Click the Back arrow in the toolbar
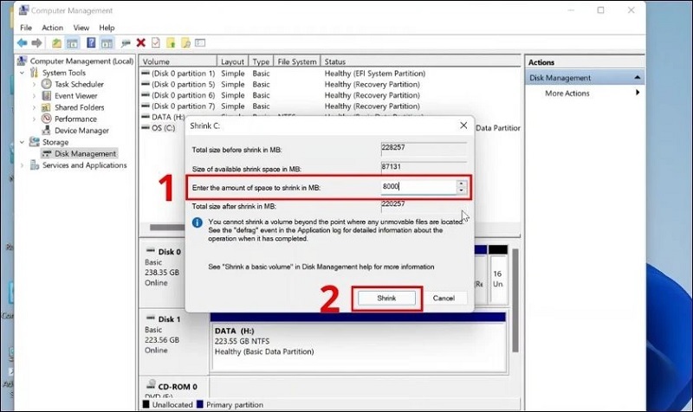The image size is (693, 412). click(x=21, y=42)
